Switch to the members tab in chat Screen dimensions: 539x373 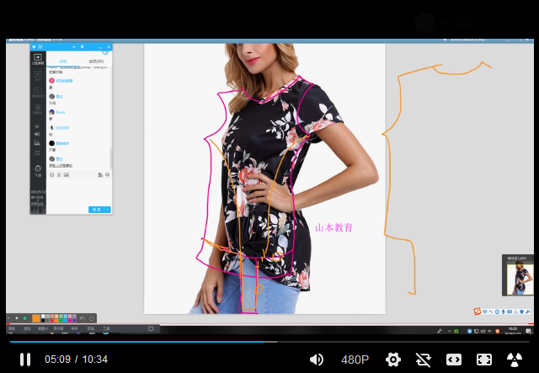pos(96,61)
